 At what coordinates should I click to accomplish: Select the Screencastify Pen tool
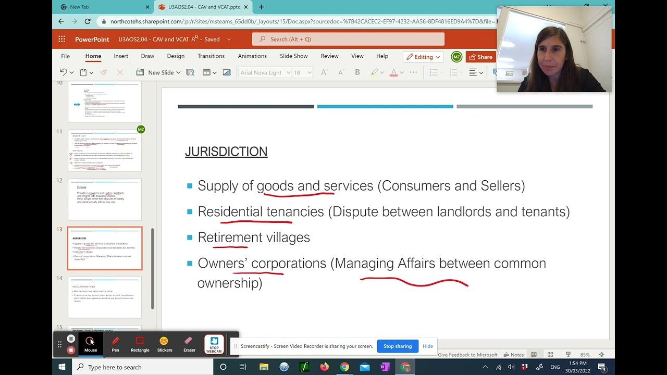115,344
